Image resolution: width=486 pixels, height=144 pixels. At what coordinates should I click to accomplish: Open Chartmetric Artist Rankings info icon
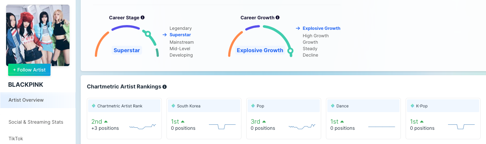coord(164,87)
